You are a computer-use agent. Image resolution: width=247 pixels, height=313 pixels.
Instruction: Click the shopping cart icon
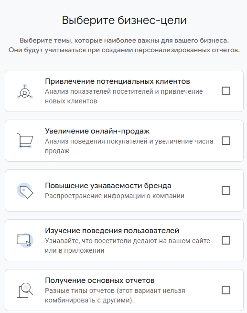coord(25,141)
